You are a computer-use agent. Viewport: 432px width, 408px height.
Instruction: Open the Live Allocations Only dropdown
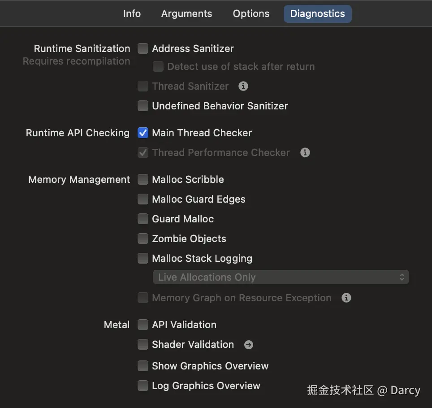coord(281,277)
